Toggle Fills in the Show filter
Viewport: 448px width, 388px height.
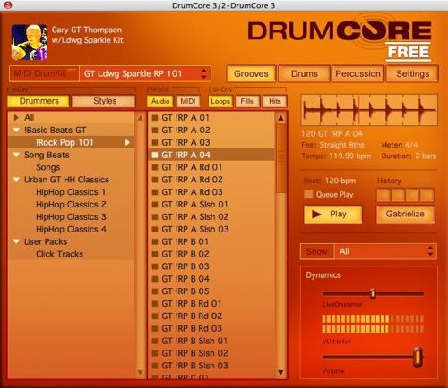pos(247,101)
